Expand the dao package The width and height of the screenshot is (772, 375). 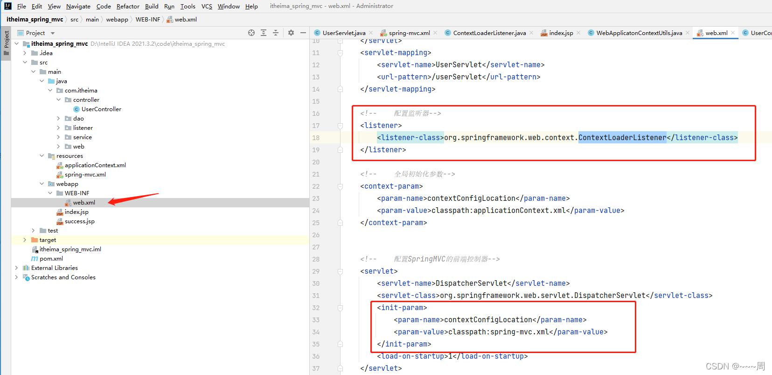[58, 118]
